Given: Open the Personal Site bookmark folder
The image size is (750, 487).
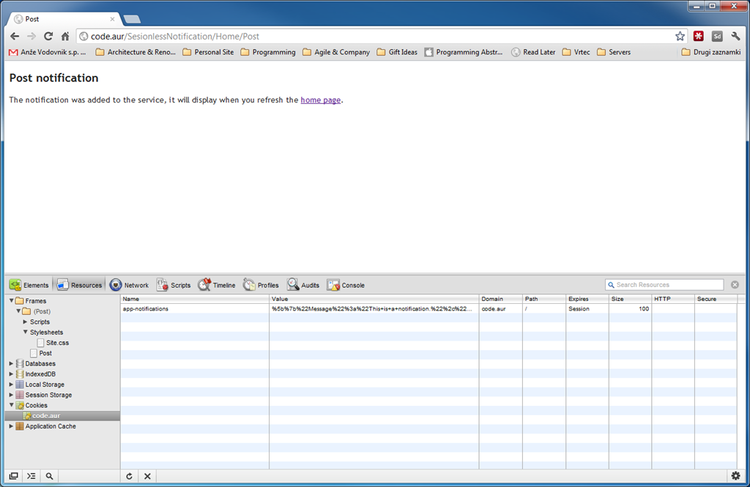Looking at the screenshot, I should (208, 52).
